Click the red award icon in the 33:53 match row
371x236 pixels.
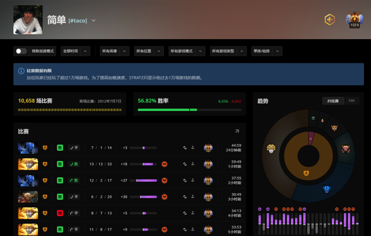pos(165,229)
